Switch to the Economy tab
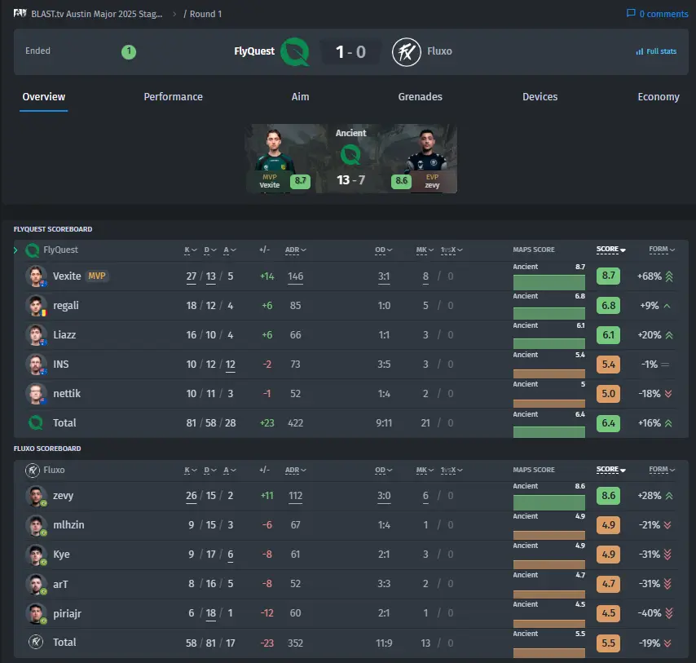 (659, 97)
